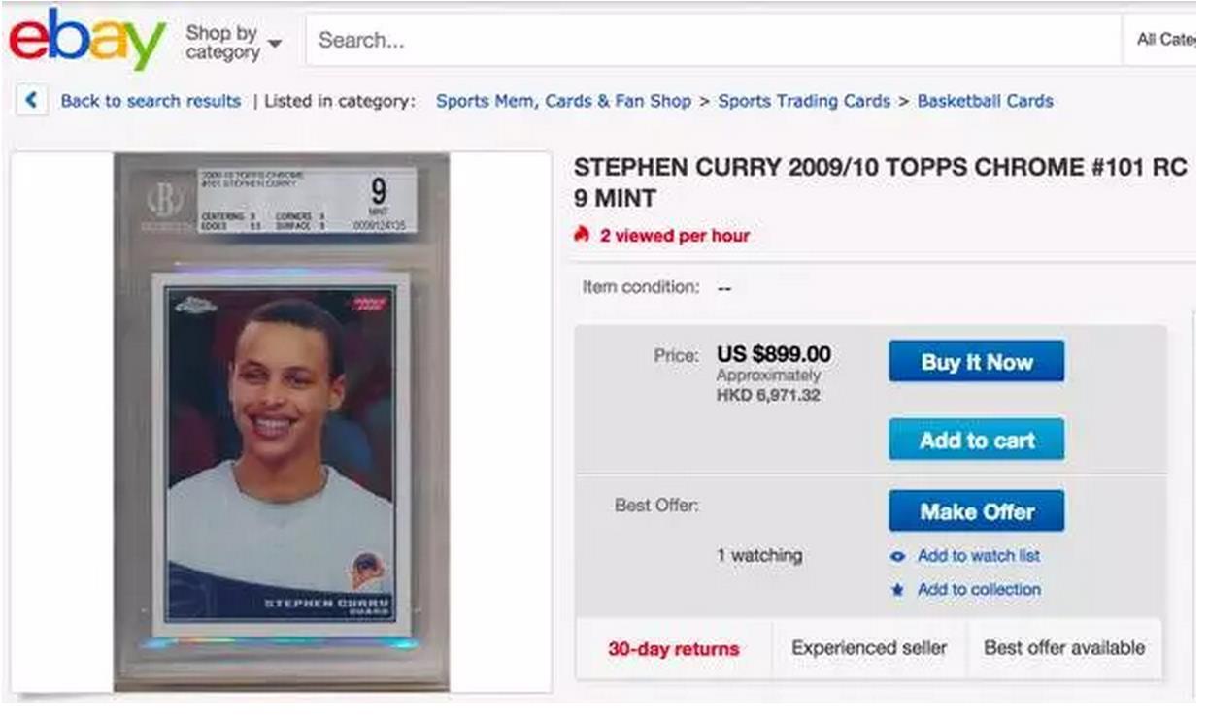
Task: Open the Basketball Cards breadcrumb
Action: tap(985, 101)
